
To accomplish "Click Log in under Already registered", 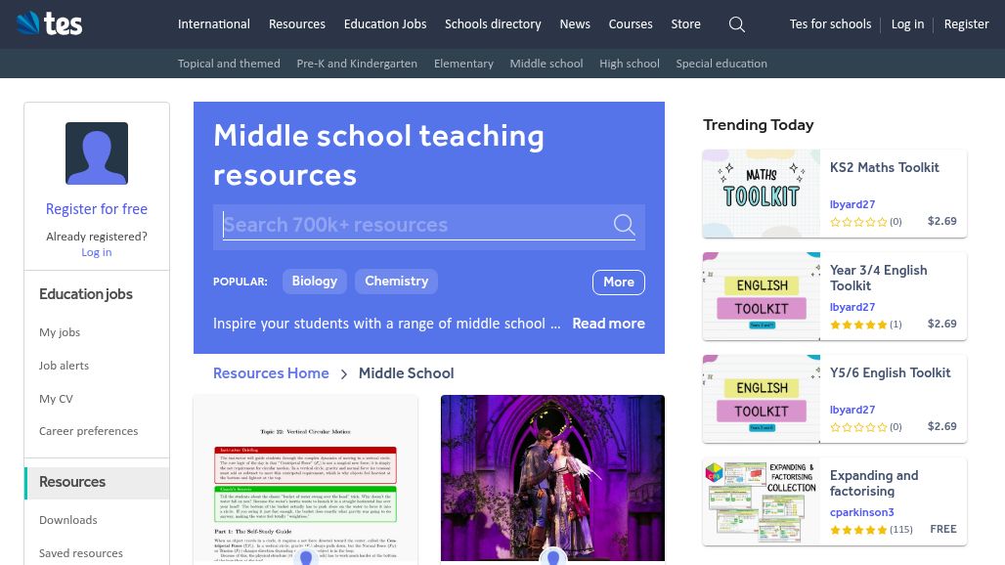I will pos(97,252).
